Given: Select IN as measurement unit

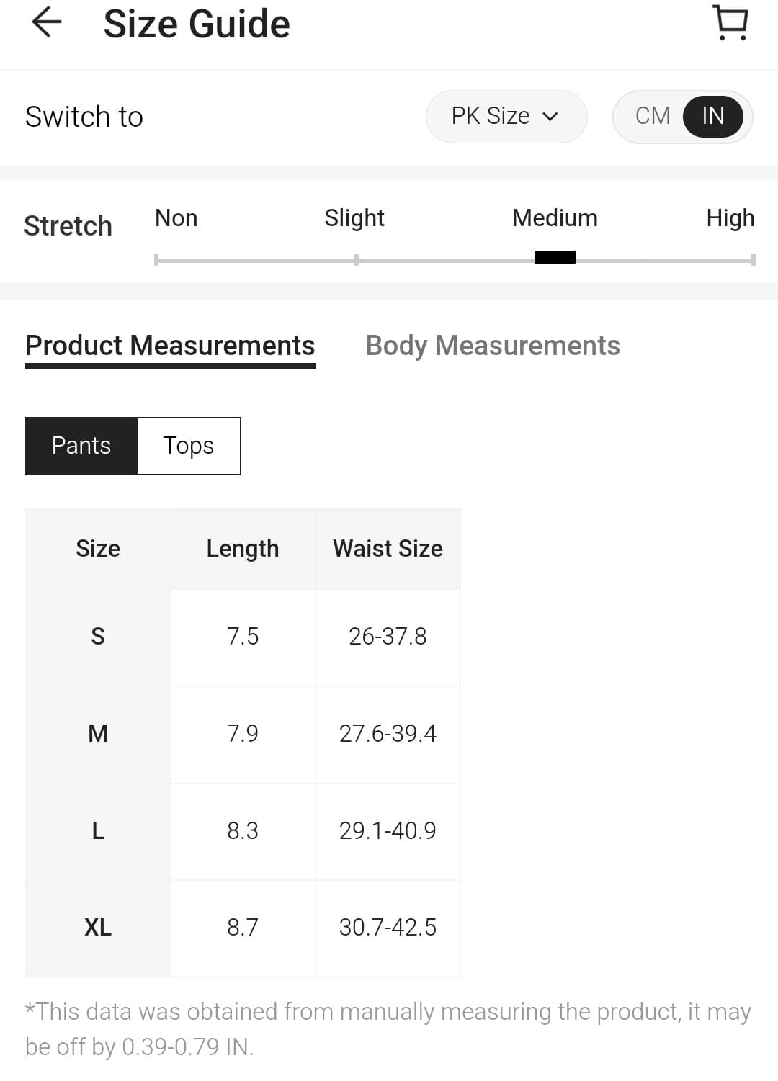Looking at the screenshot, I should [x=712, y=116].
